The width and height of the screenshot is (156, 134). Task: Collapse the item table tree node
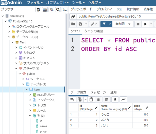(27, 89)
